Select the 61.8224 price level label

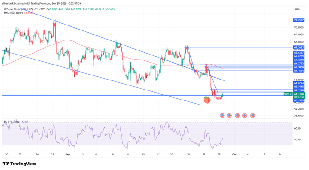[299, 83]
